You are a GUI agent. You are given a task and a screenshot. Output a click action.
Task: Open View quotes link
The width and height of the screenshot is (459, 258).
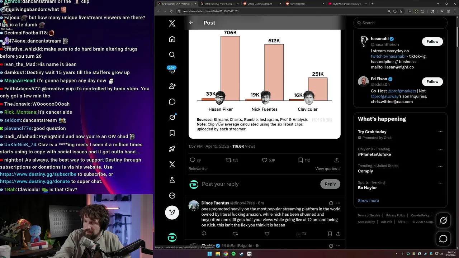pyautogui.click(x=327, y=169)
